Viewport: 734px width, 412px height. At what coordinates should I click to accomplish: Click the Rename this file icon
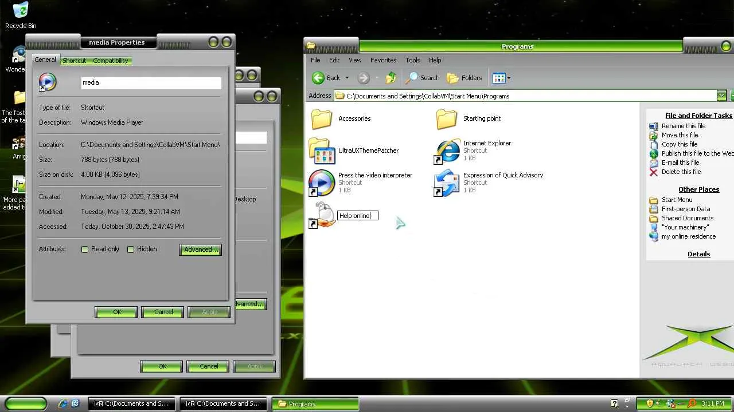(x=653, y=126)
